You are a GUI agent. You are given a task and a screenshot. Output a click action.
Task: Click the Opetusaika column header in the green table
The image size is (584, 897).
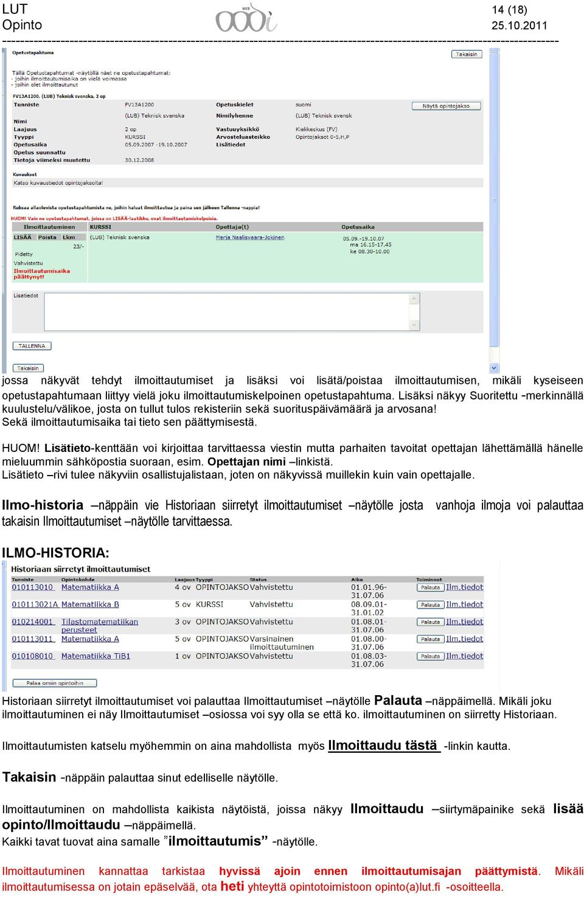click(358, 227)
